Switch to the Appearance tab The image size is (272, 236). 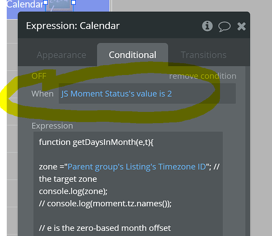click(x=61, y=55)
